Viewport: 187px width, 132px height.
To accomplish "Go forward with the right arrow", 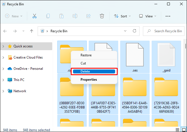I will (15, 31).
